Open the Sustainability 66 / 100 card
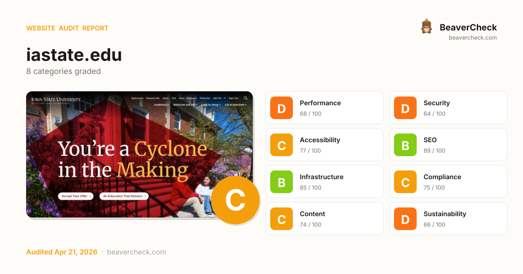523x274 pixels. click(x=448, y=219)
